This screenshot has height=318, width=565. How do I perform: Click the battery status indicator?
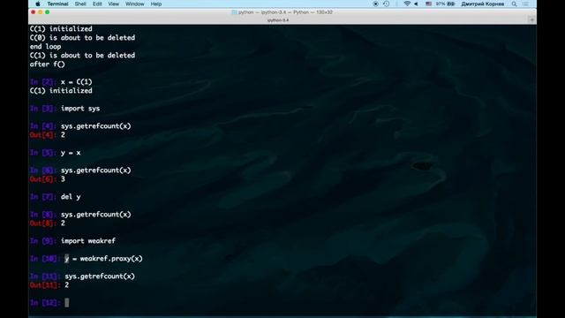point(446,4)
